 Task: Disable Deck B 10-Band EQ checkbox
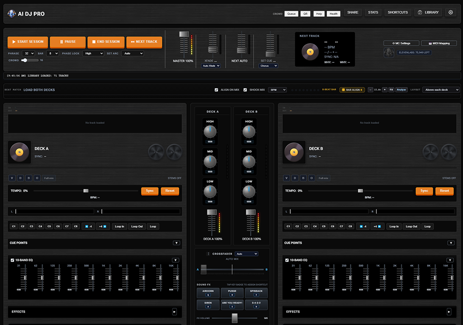point(287,260)
